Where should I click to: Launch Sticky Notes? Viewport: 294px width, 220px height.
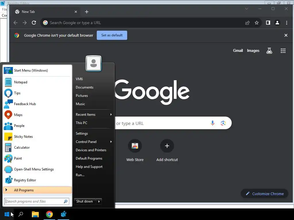(38, 136)
